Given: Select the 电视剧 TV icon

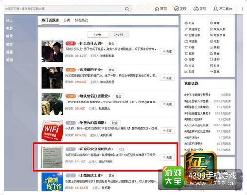Looking at the screenshot, I should tap(186, 41).
